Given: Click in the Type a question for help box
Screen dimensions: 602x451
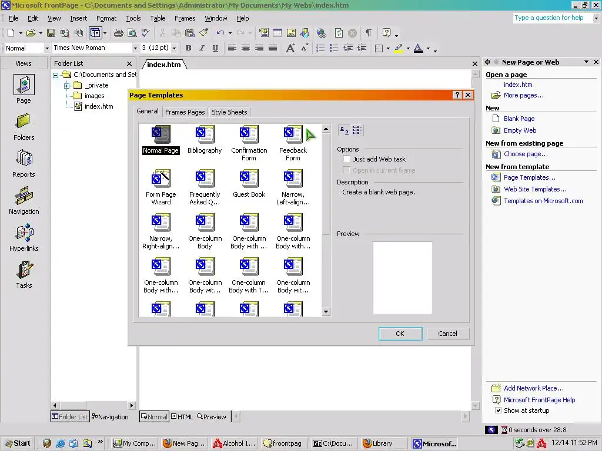Looking at the screenshot, I should click(x=553, y=18).
